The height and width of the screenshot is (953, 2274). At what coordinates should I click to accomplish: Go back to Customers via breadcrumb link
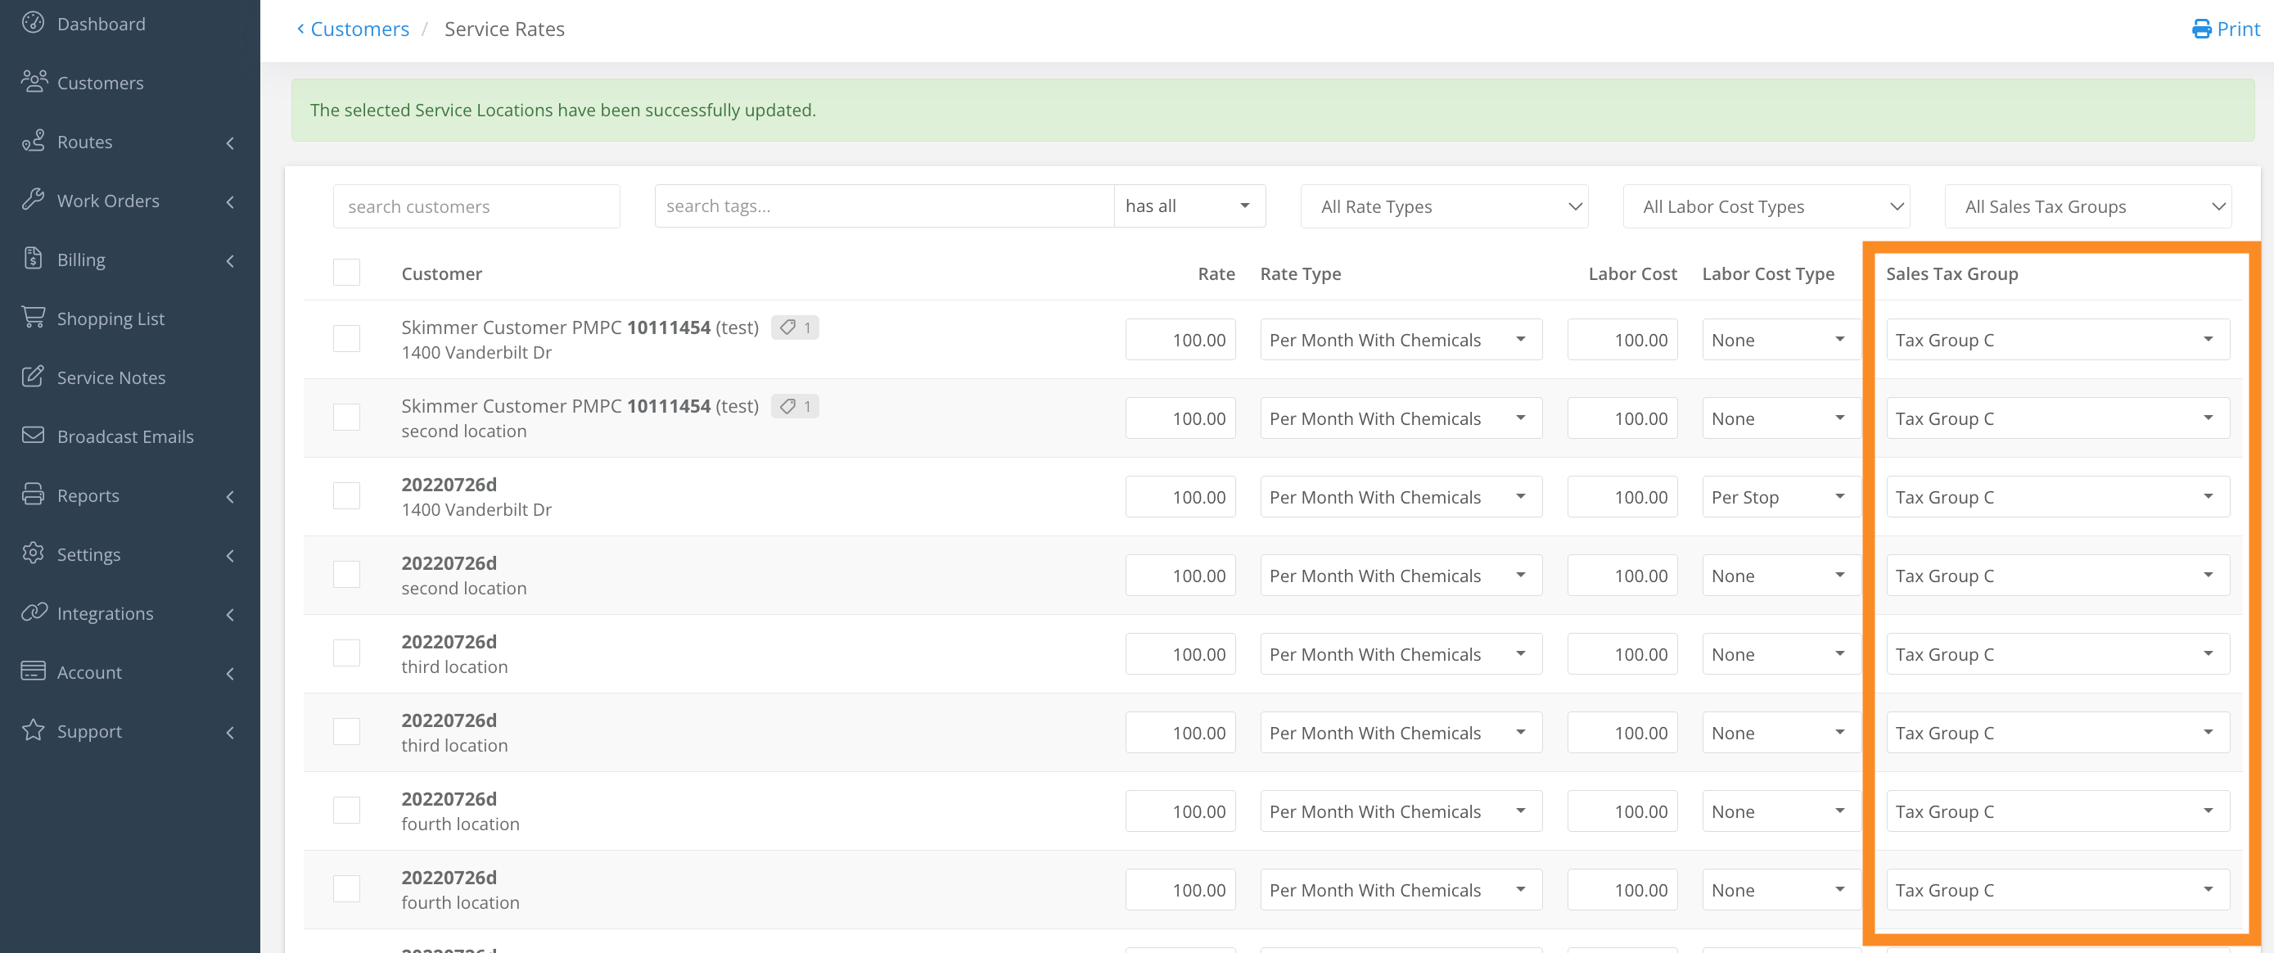[359, 29]
